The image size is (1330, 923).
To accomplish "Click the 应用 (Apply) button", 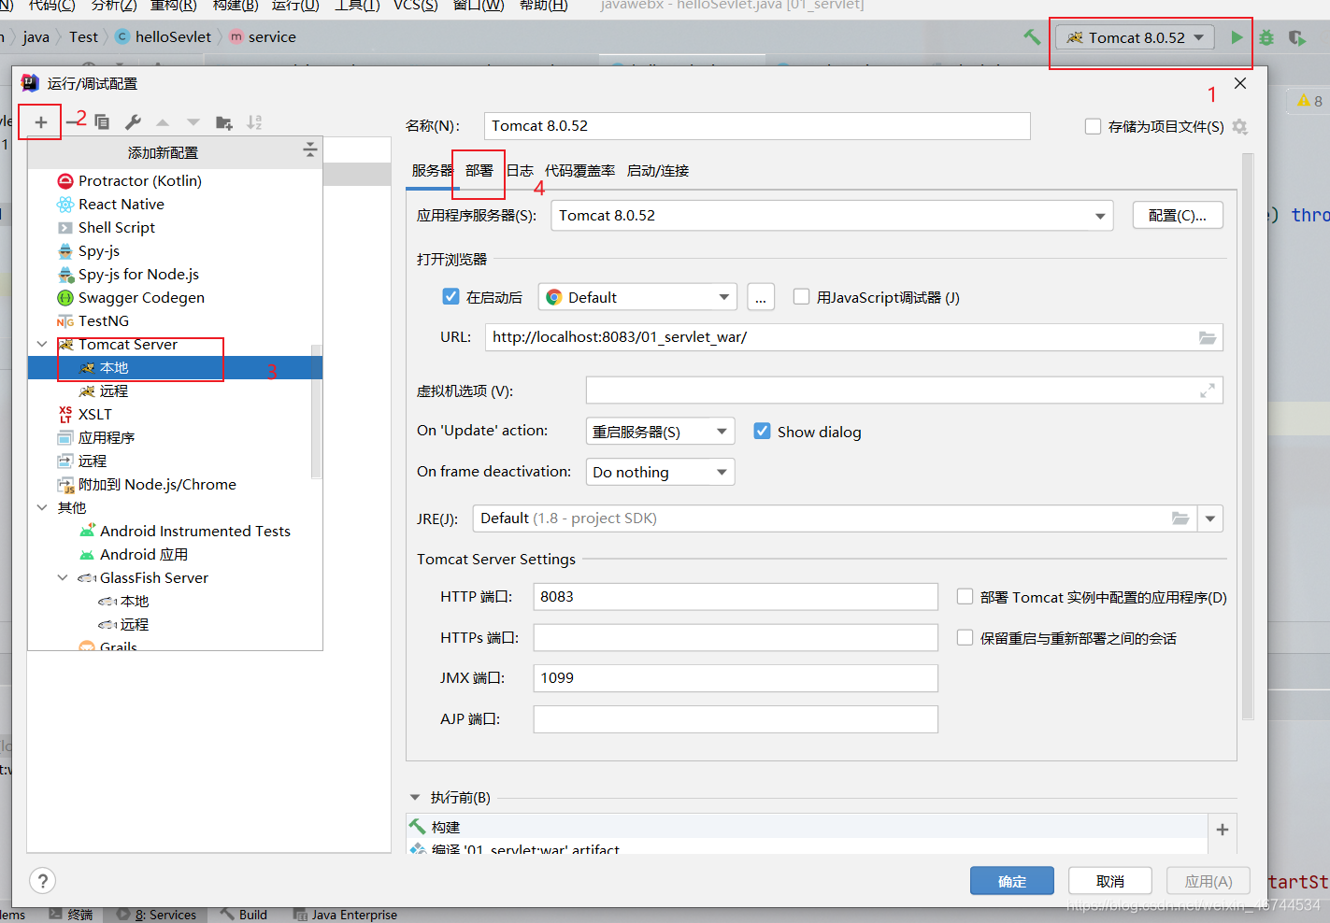I will point(1208,881).
